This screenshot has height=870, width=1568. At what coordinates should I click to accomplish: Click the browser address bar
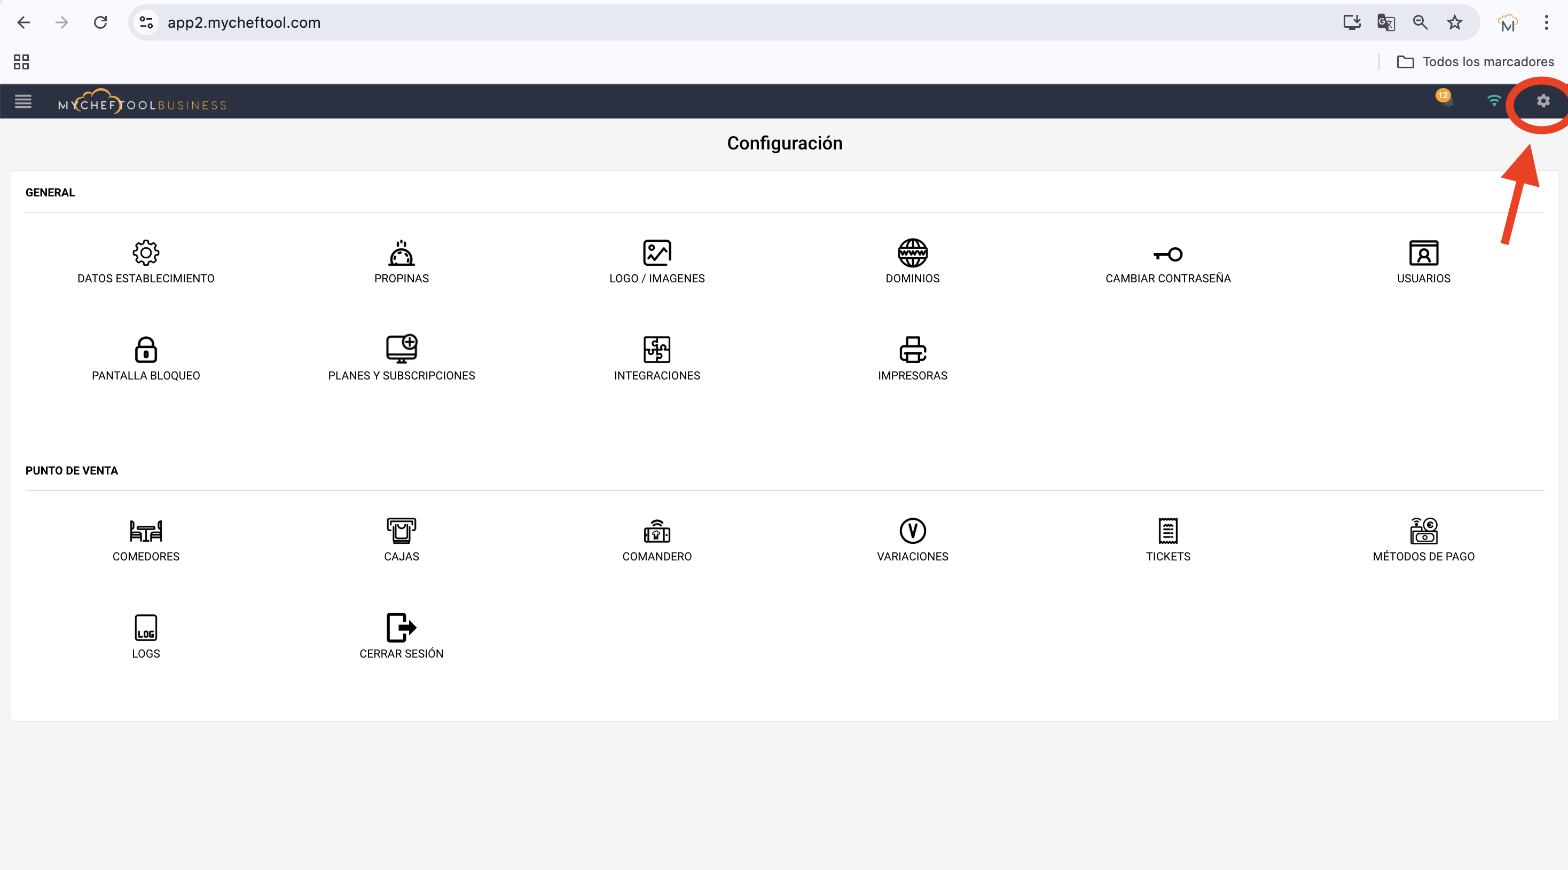click(731, 22)
